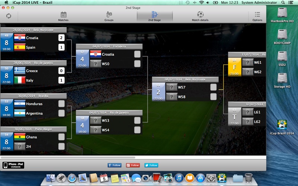Click unknown team icon beside W54
This screenshot has width=298, height=186.
tap(96, 130)
